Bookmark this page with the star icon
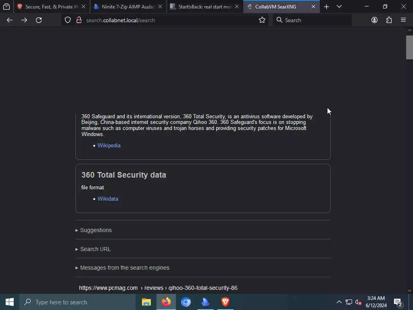413x310 pixels. [x=262, y=20]
